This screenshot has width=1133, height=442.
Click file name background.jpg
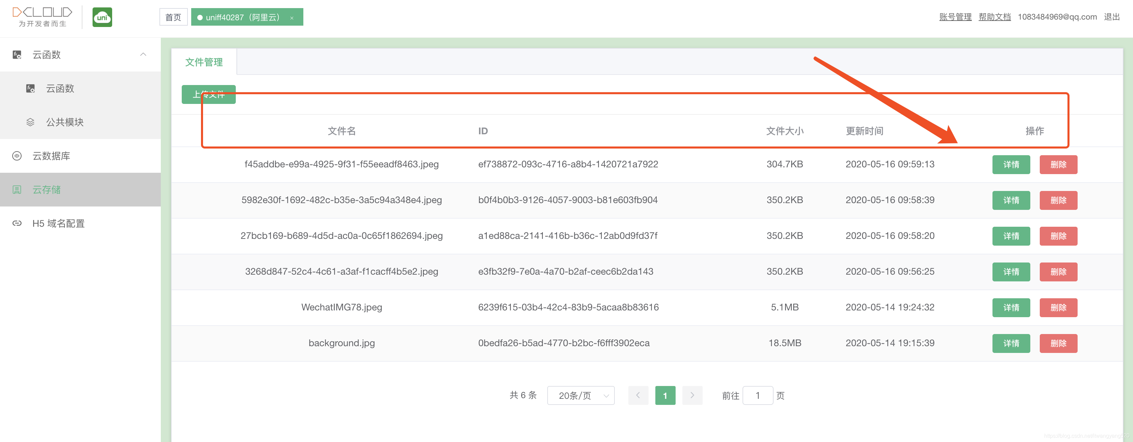pos(341,343)
